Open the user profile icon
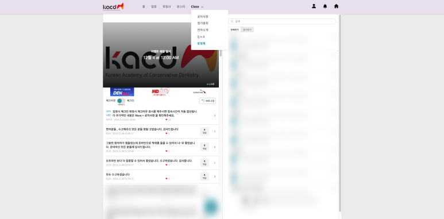This screenshot has width=444, height=219. pyautogui.click(x=314, y=6)
